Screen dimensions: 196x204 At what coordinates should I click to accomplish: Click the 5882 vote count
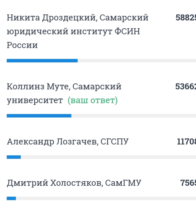(x=186, y=18)
